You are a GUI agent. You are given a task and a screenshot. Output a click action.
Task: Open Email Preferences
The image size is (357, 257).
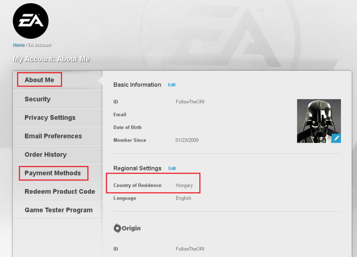(x=53, y=136)
